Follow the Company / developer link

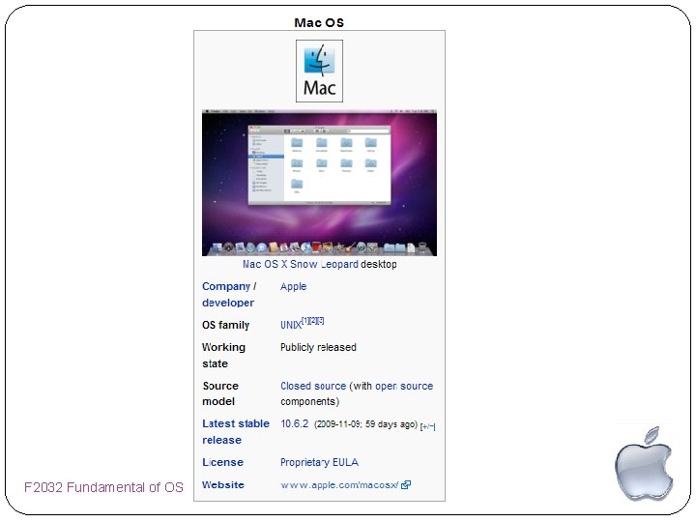tap(229, 294)
